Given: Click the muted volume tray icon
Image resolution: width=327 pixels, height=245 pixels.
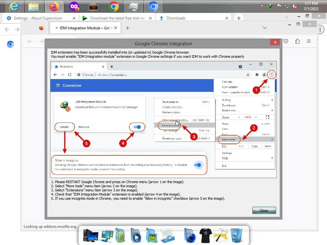Looking at the screenshot, I should (295, 6).
